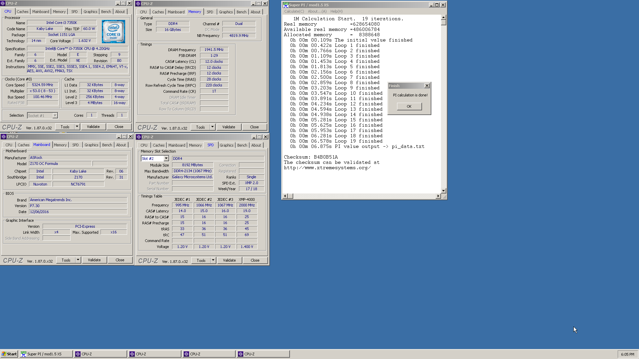Click the Core Voltage 1.632 V value
Image resolution: width=639 pixels, height=359 pixels.
85,41
